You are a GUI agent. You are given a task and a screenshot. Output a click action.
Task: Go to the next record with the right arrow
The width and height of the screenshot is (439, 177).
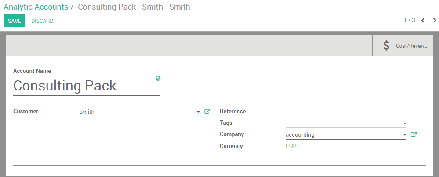pyautogui.click(x=435, y=20)
